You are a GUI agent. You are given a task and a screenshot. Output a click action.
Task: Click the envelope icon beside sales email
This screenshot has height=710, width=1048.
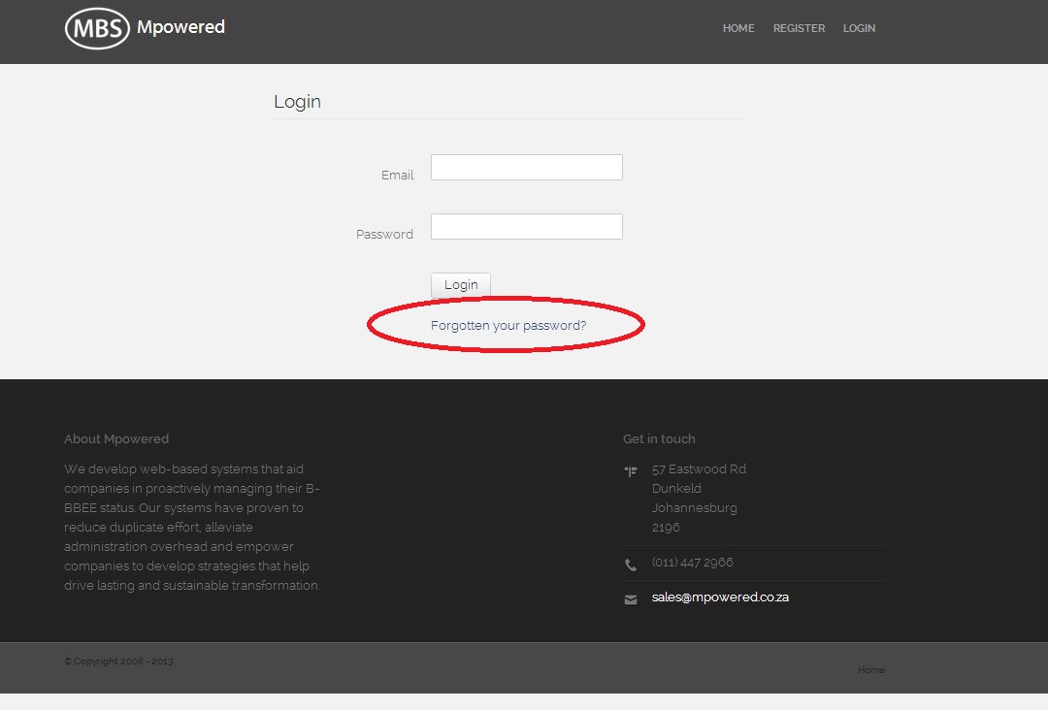[x=631, y=599]
